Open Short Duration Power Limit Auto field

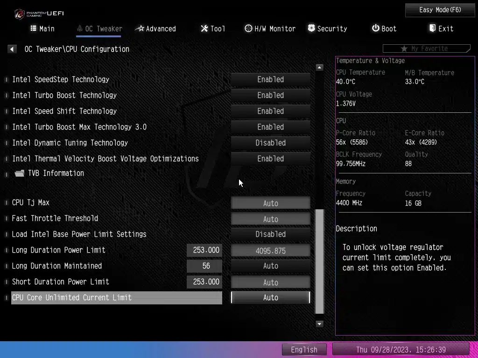click(x=270, y=282)
